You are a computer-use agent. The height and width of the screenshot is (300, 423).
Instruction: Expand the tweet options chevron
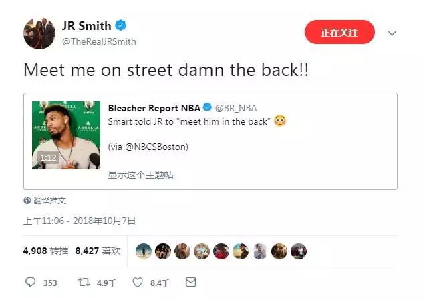tap(392, 33)
